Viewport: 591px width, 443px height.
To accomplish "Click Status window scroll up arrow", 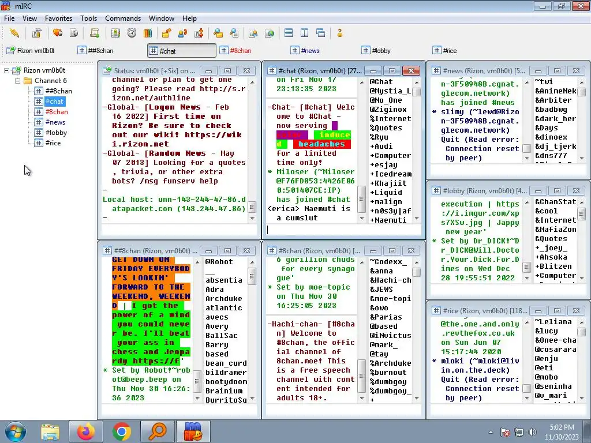I will point(252,82).
